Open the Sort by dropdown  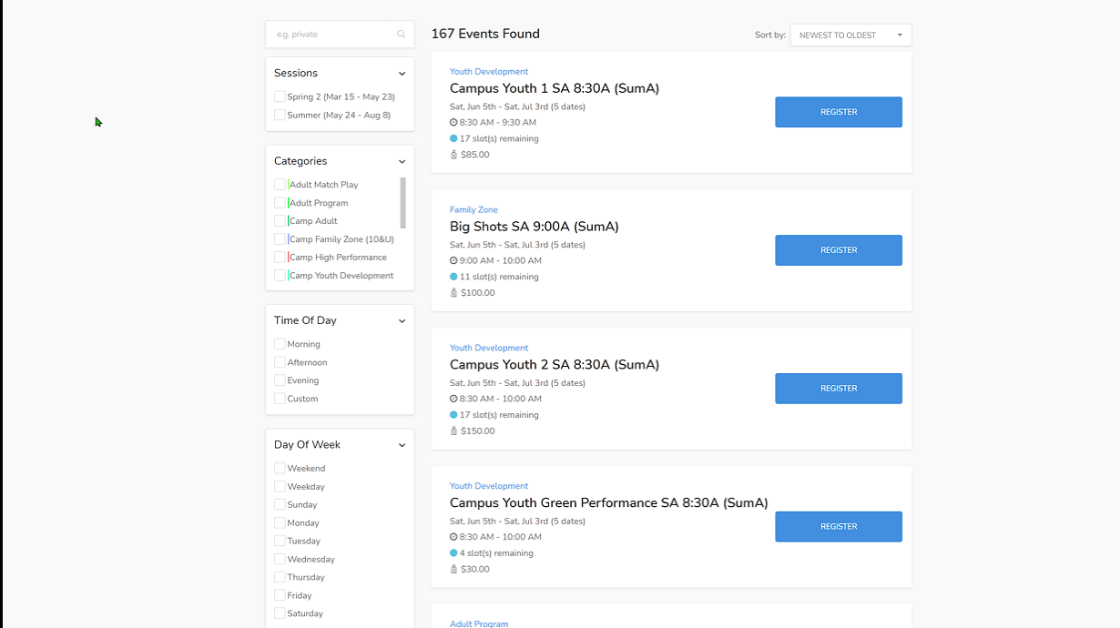click(x=850, y=35)
